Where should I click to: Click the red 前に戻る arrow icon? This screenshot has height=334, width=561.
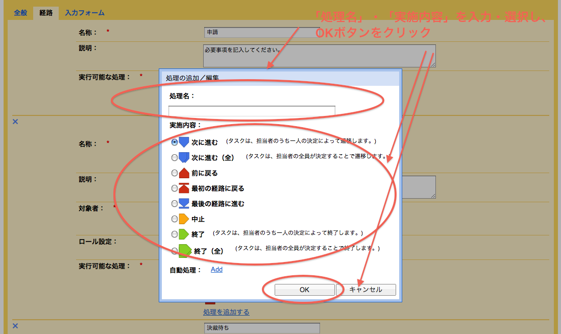[x=184, y=173]
